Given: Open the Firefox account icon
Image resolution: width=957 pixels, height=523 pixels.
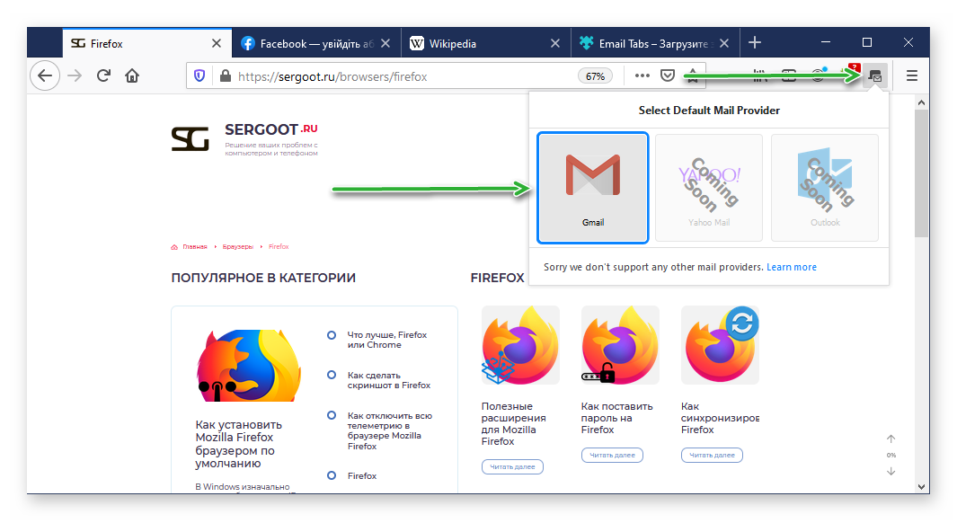Looking at the screenshot, I should (819, 75).
